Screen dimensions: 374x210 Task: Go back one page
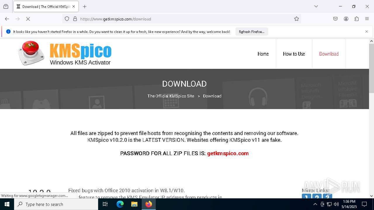click(7, 19)
